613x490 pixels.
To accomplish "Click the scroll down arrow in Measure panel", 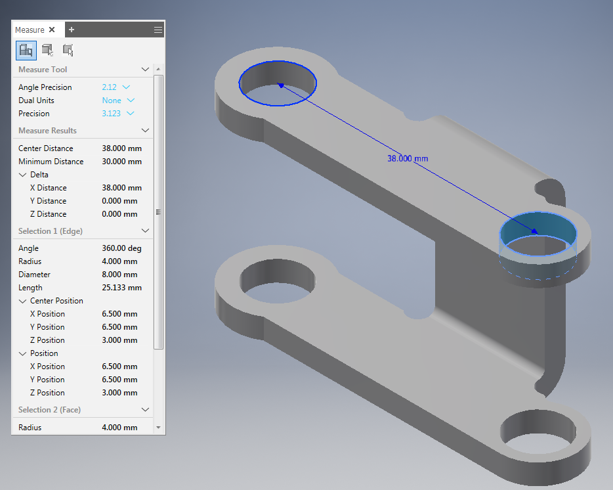I will click(x=158, y=428).
